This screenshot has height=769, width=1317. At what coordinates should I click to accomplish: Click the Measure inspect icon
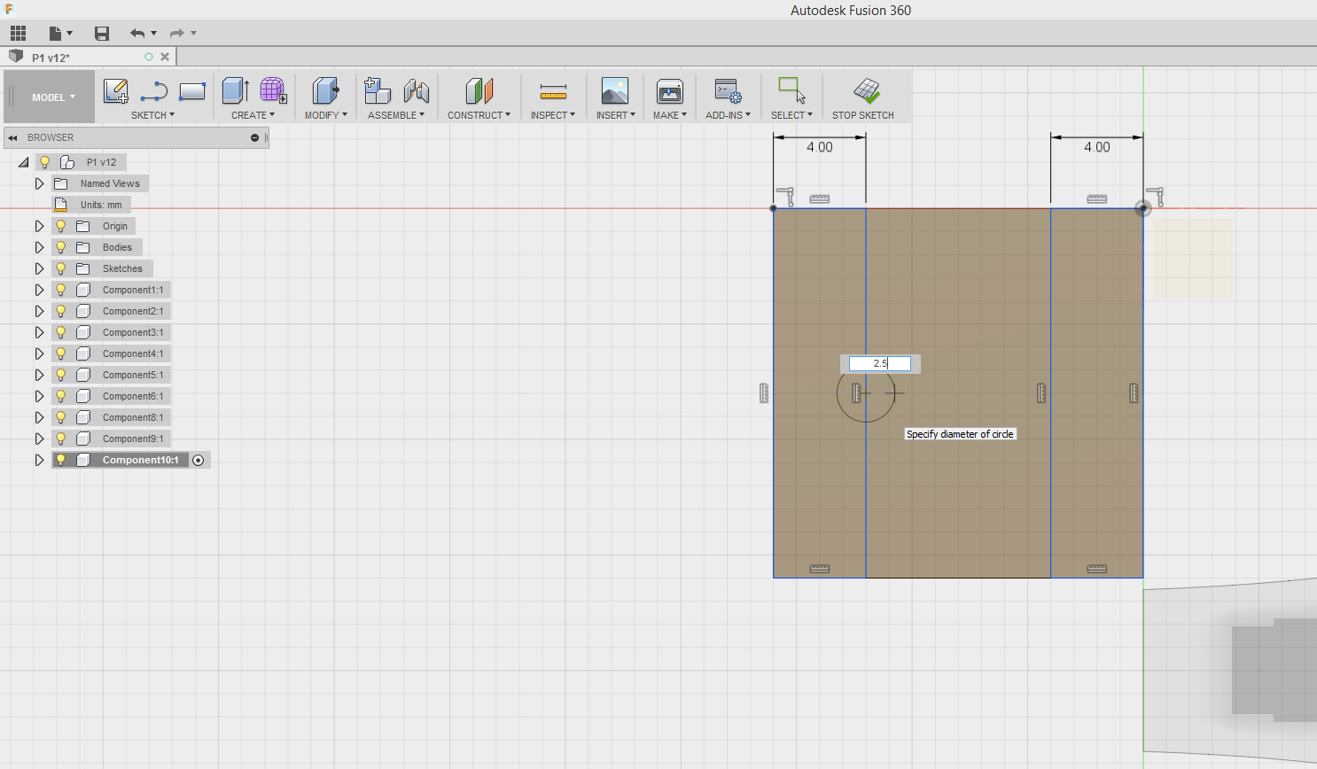click(553, 91)
